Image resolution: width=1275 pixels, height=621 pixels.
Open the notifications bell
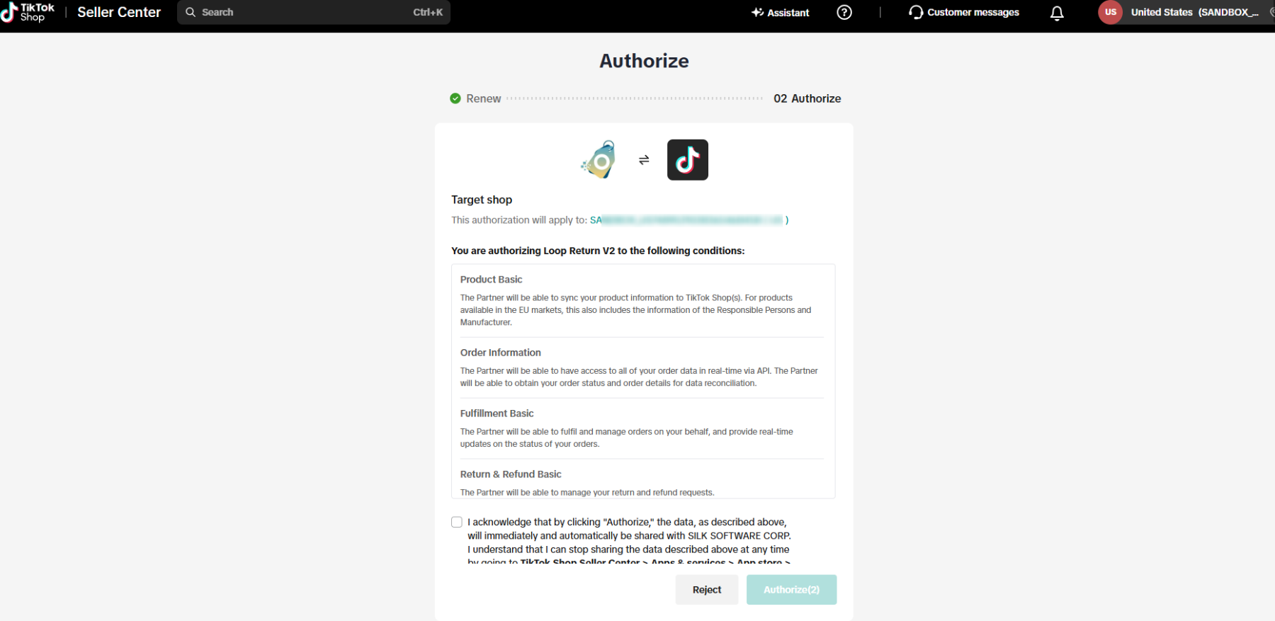click(x=1057, y=13)
